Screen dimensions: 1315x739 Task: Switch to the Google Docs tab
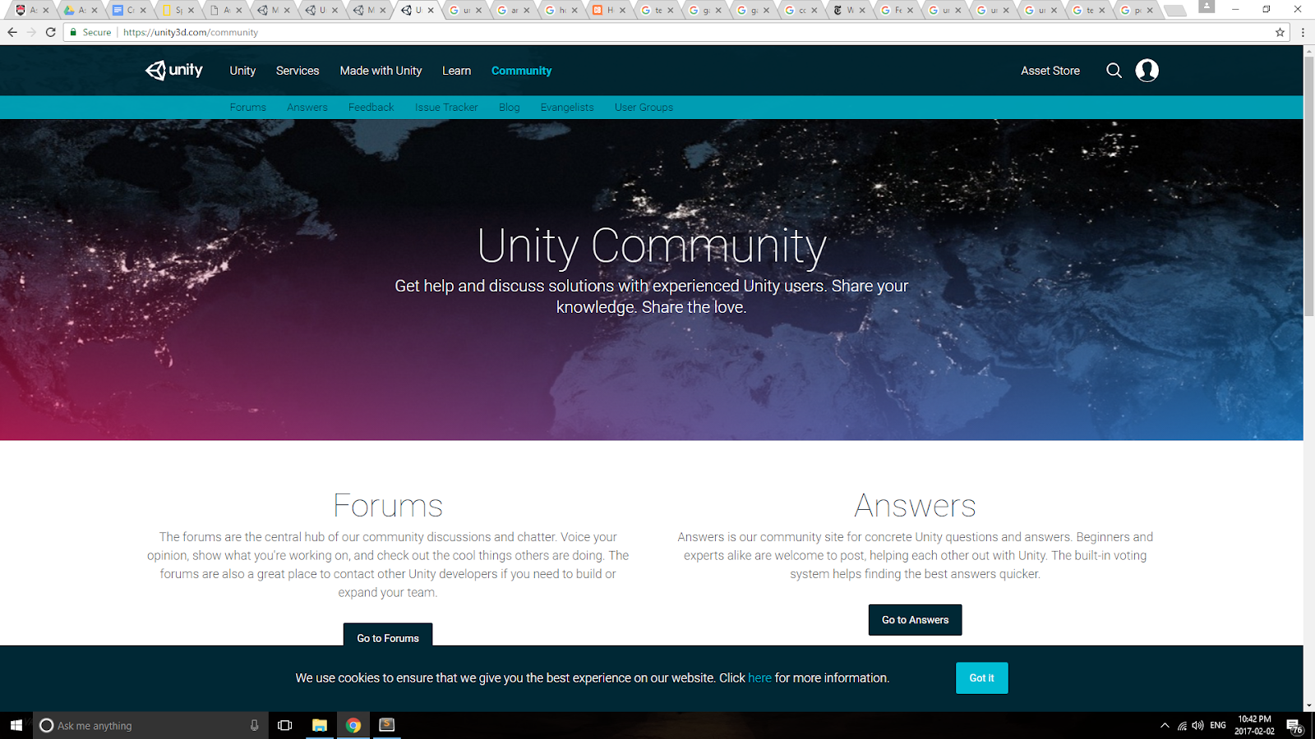point(129,11)
